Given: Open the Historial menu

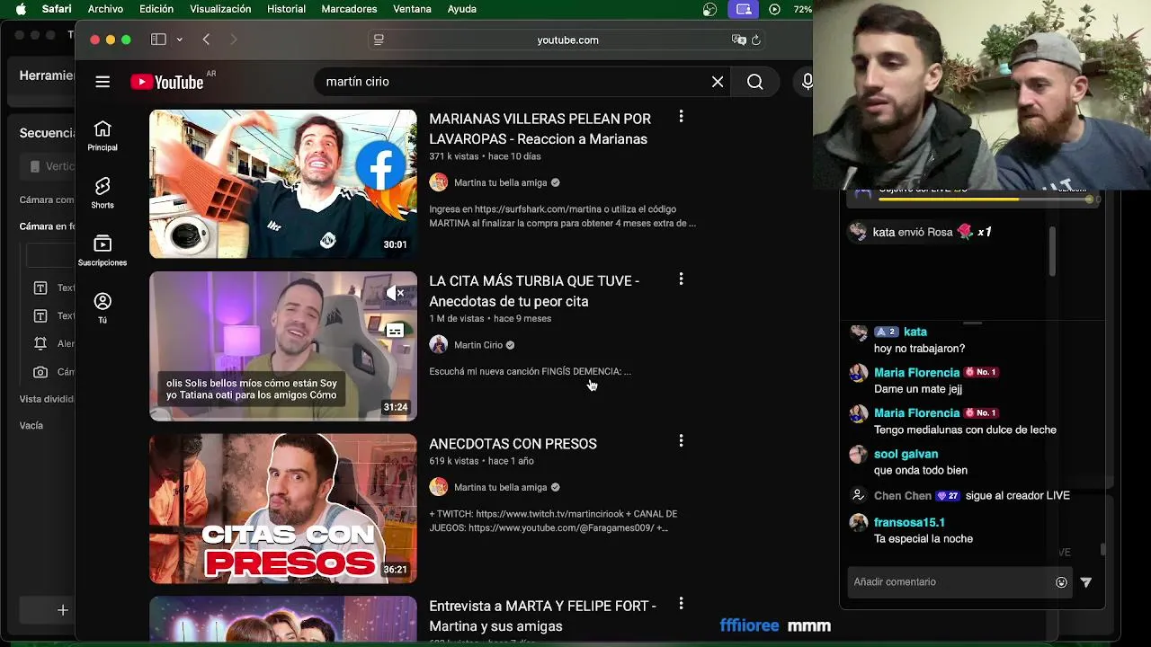Looking at the screenshot, I should 287,9.
